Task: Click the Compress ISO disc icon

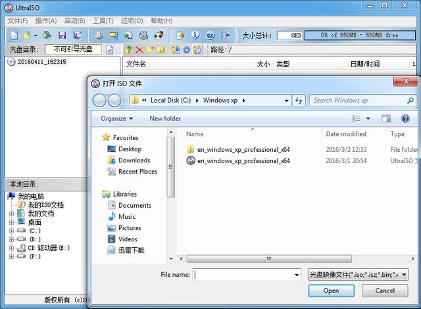Action: tap(143, 35)
